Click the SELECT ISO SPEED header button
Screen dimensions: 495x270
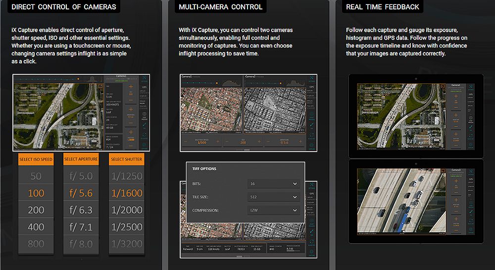36,160
